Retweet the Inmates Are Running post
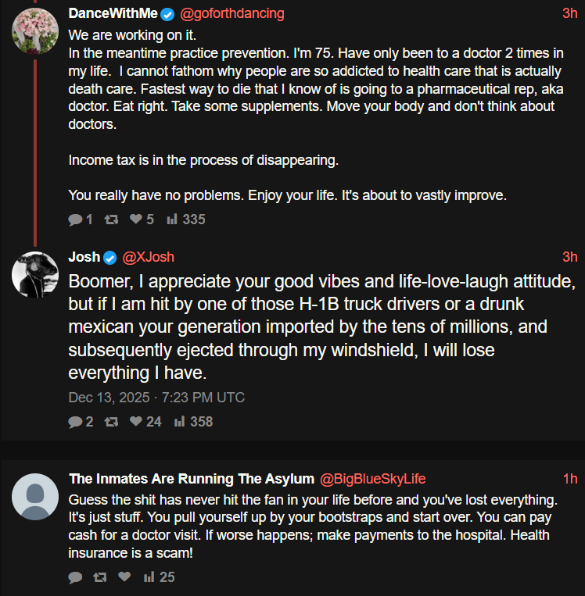 click(99, 577)
